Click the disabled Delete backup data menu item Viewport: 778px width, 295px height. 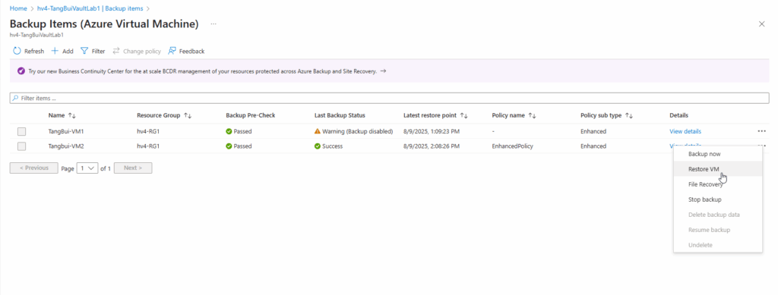tap(718, 215)
